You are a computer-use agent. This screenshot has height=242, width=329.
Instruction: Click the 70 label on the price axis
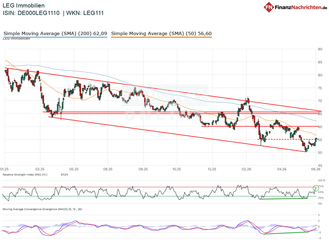click(x=320, y=101)
